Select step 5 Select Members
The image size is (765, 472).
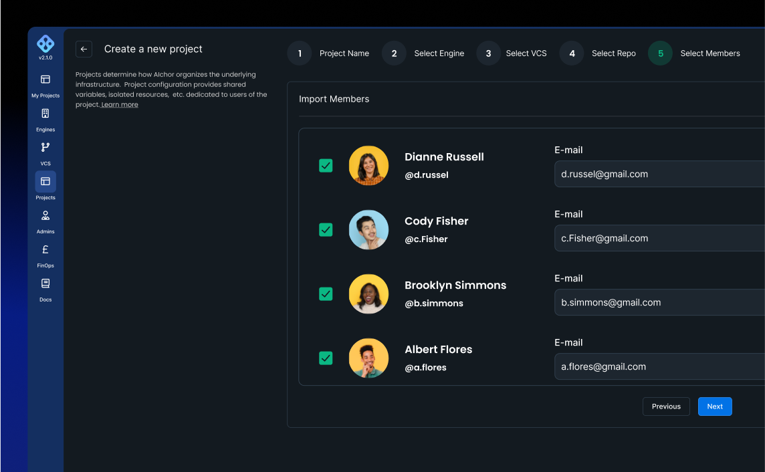(694, 53)
